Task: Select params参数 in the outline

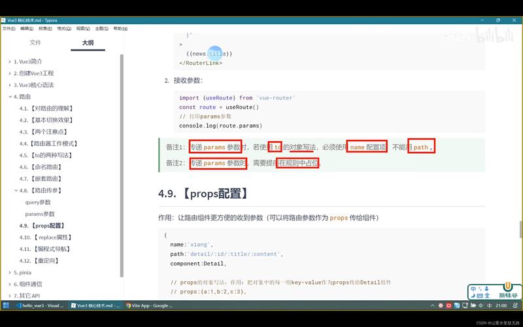Action: [x=40, y=214]
